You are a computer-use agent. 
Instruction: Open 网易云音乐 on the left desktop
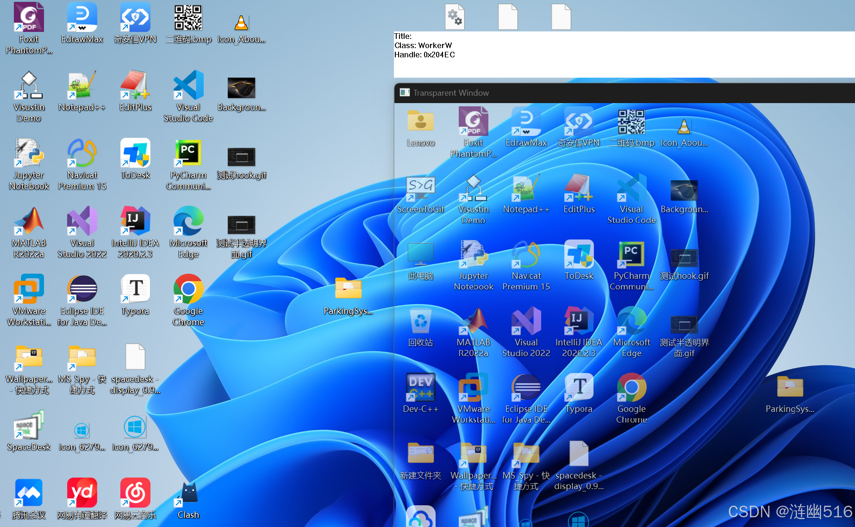135,499
